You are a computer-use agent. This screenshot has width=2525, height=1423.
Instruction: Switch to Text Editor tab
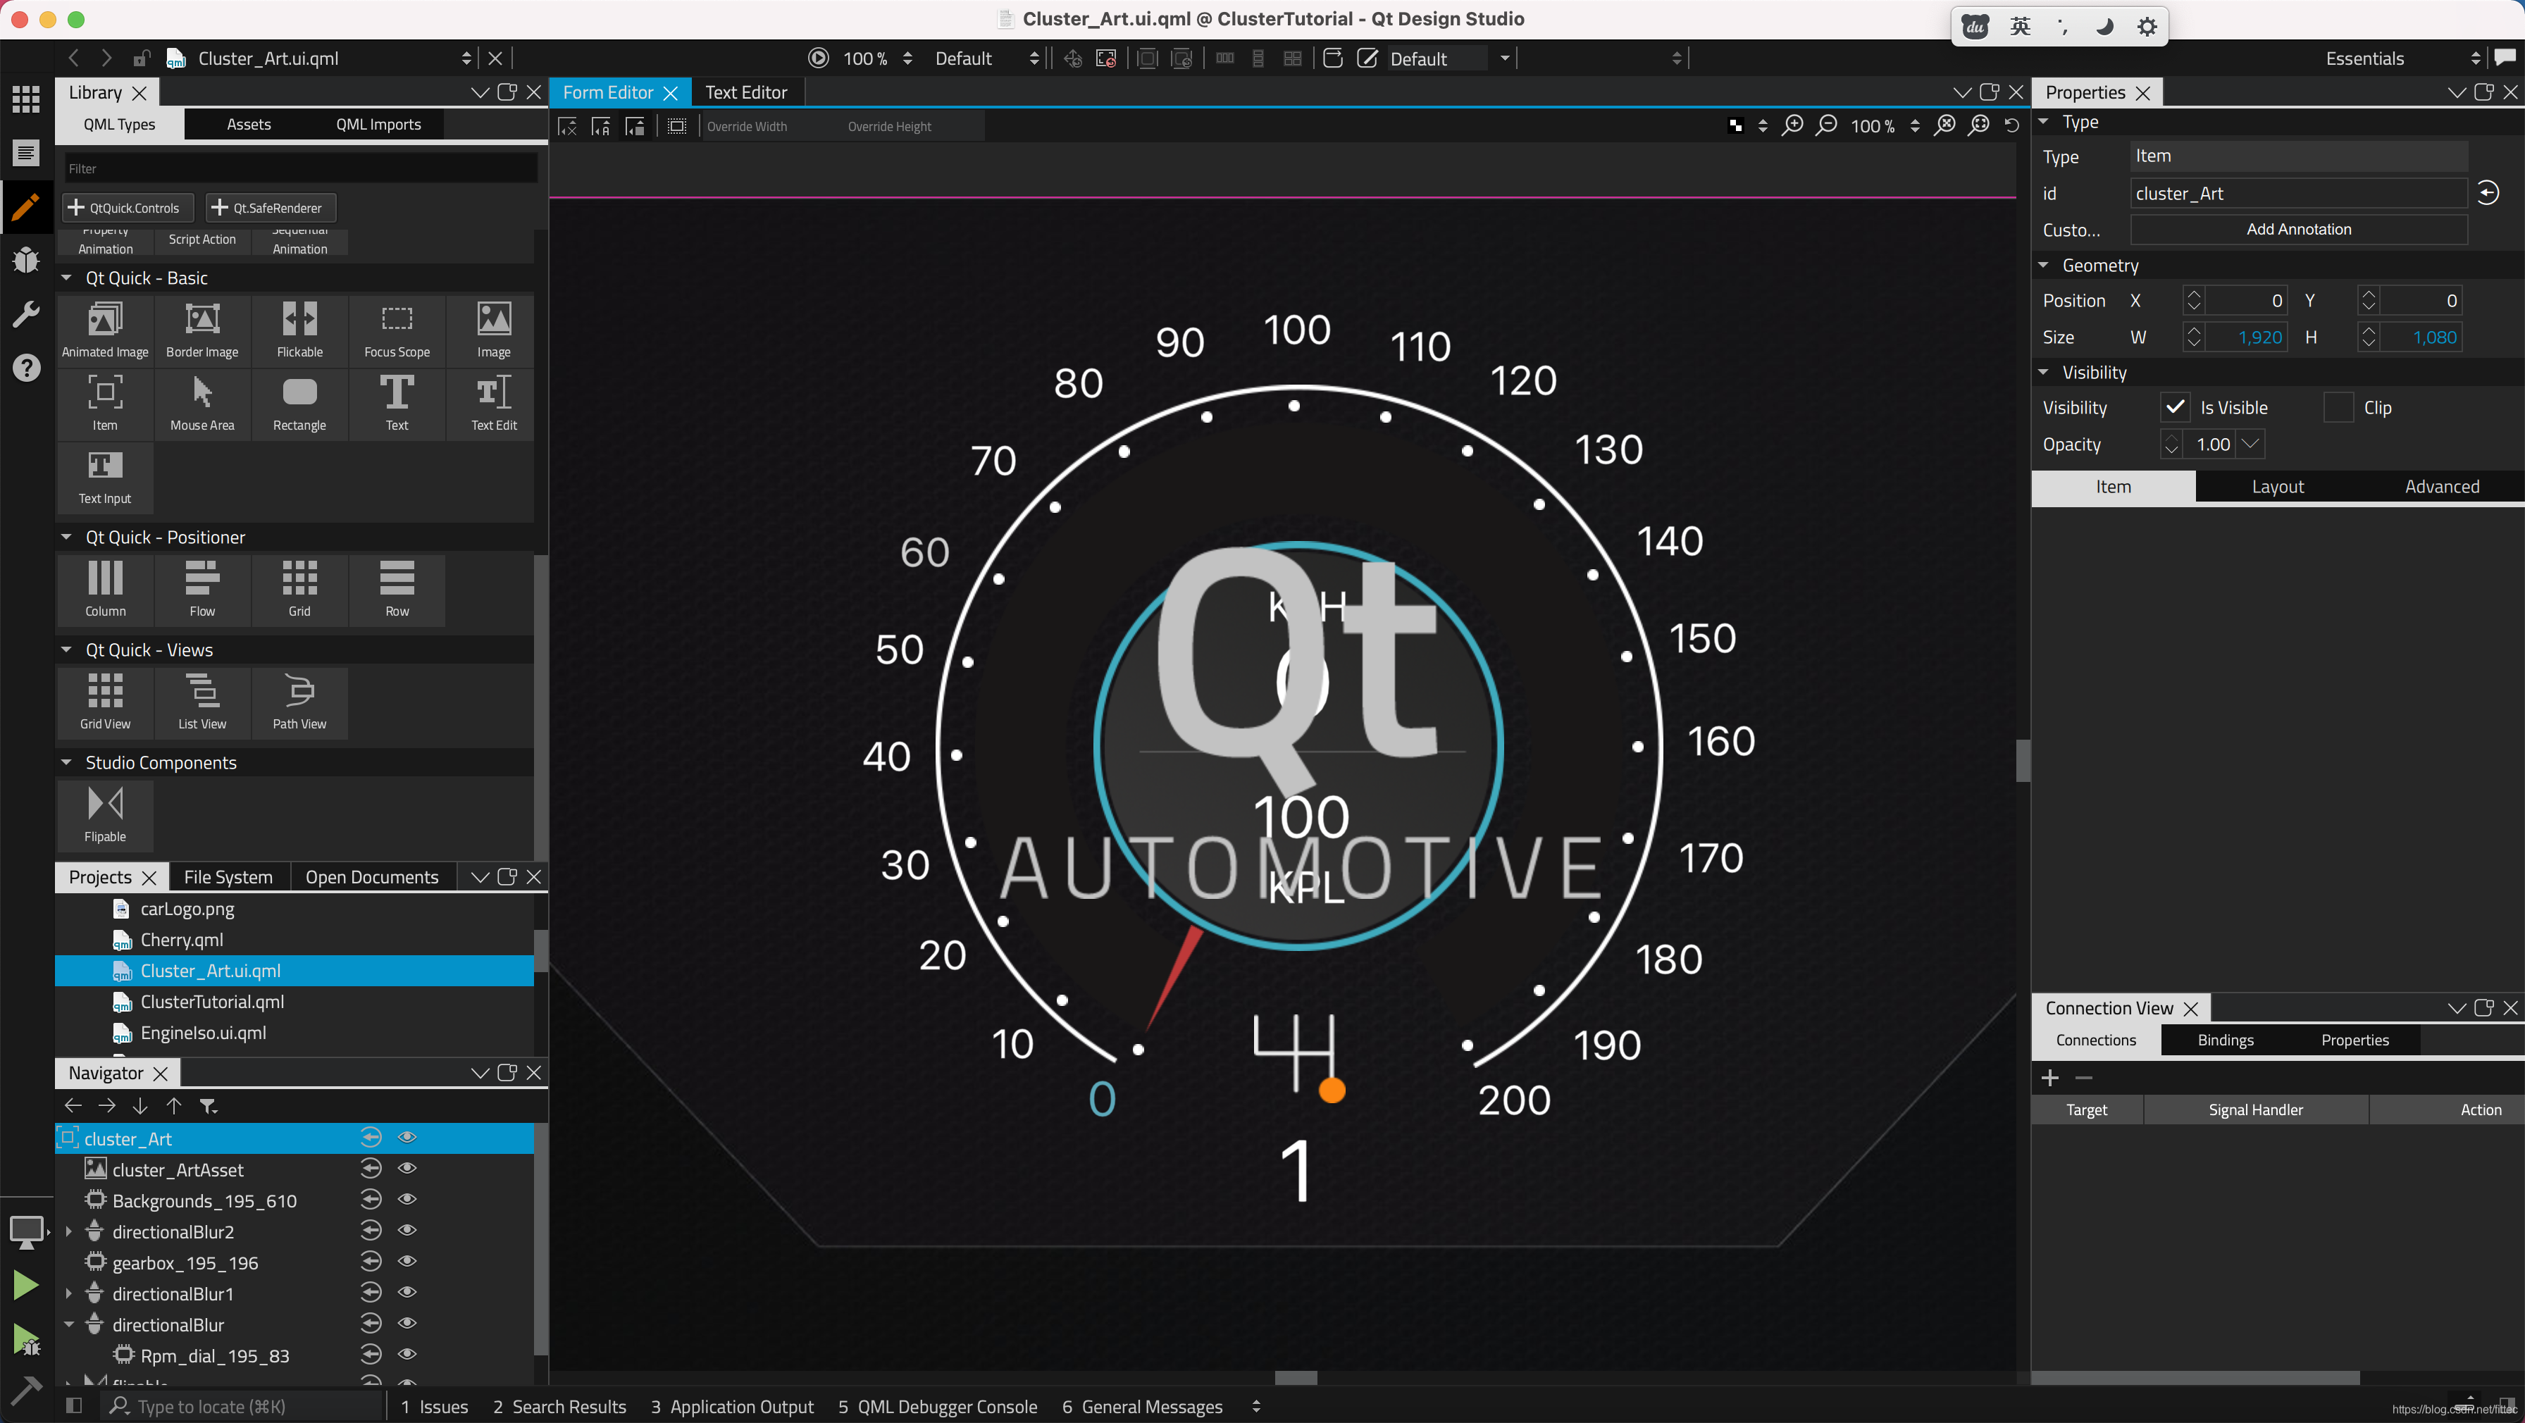746,92
